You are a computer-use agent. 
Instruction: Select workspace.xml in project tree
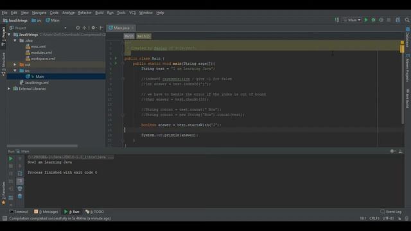pyautogui.click(x=40, y=58)
